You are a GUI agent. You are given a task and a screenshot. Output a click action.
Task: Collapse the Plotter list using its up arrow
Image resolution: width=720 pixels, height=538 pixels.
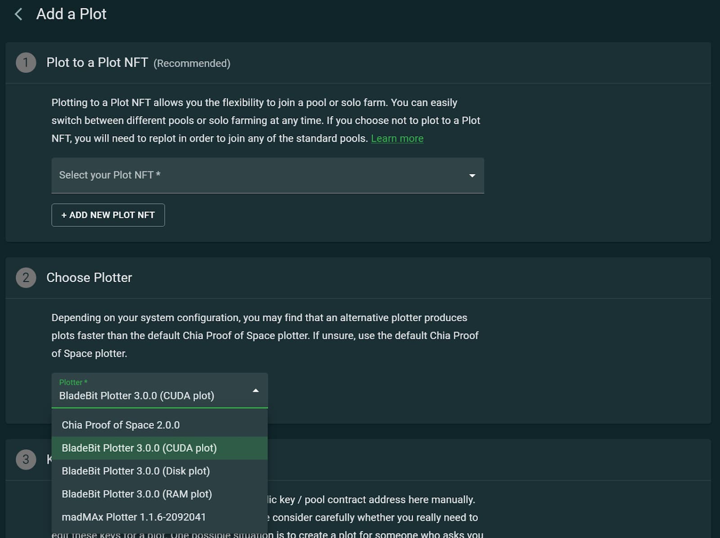click(x=256, y=390)
